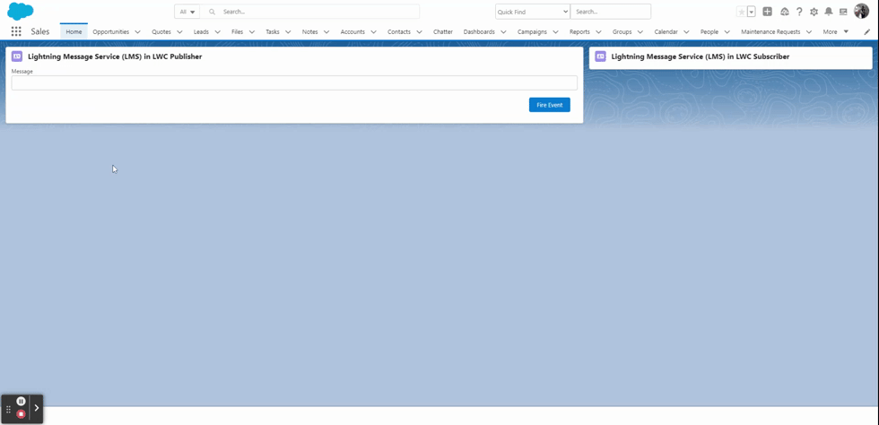Click the magnifier icon in global search
This screenshot has width=879, height=425.
point(212,12)
